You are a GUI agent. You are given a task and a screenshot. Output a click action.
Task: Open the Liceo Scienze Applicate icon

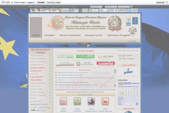(105, 101)
